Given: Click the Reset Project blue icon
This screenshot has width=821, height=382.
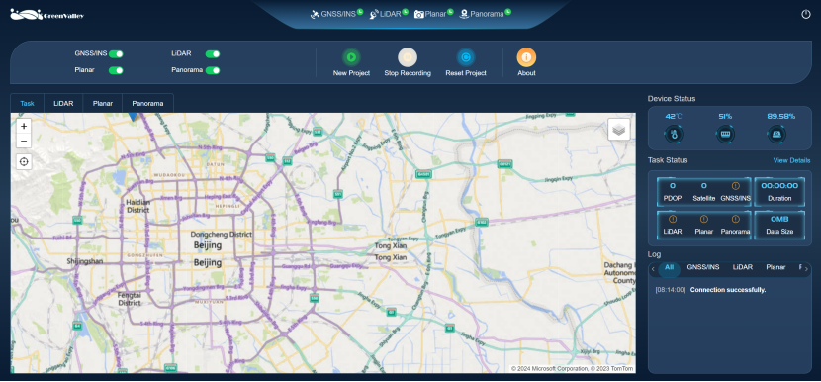Looking at the screenshot, I should click(466, 57).
